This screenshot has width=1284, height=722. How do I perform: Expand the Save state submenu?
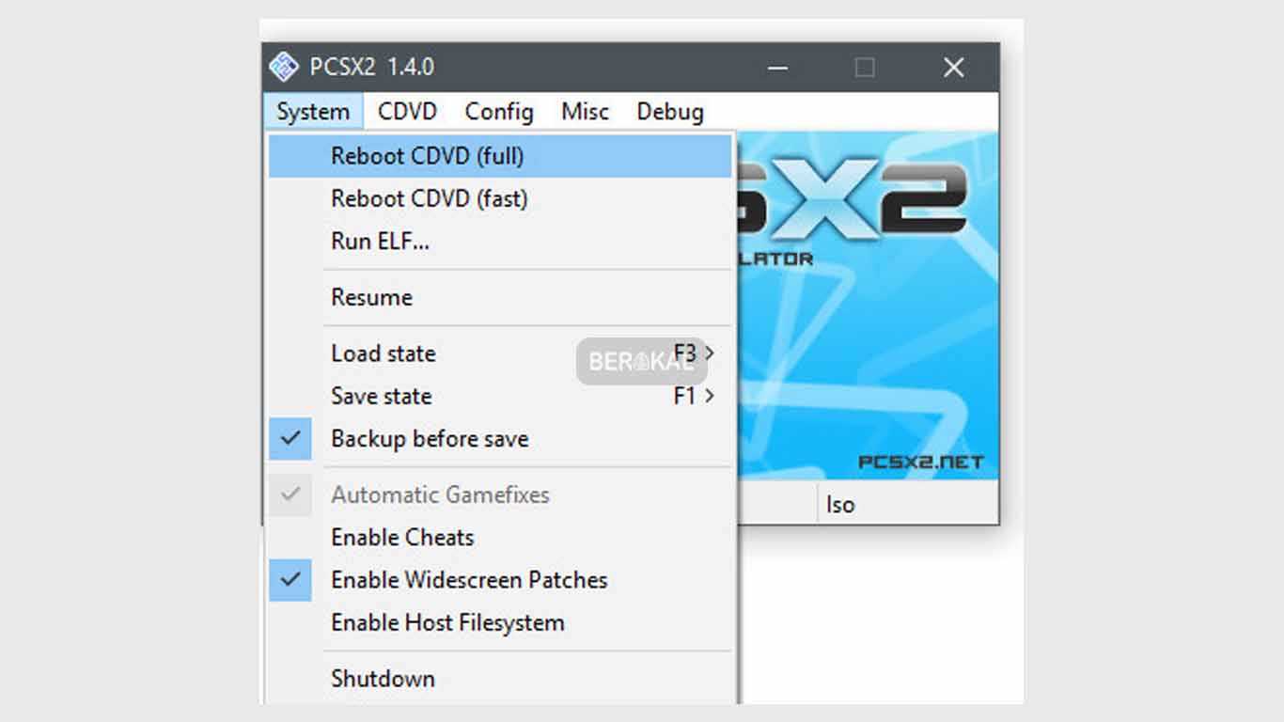[500, 396]
